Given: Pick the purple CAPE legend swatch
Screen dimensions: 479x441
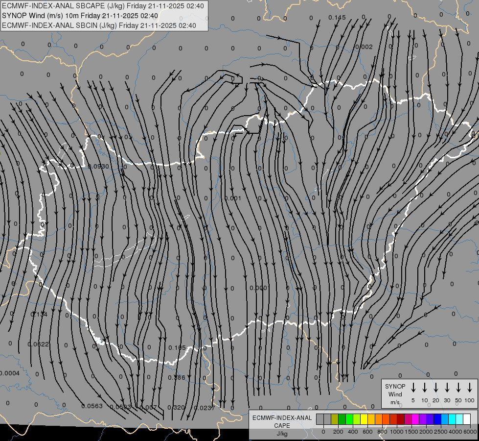Looking at the screenshot, I should click(423, 419).
